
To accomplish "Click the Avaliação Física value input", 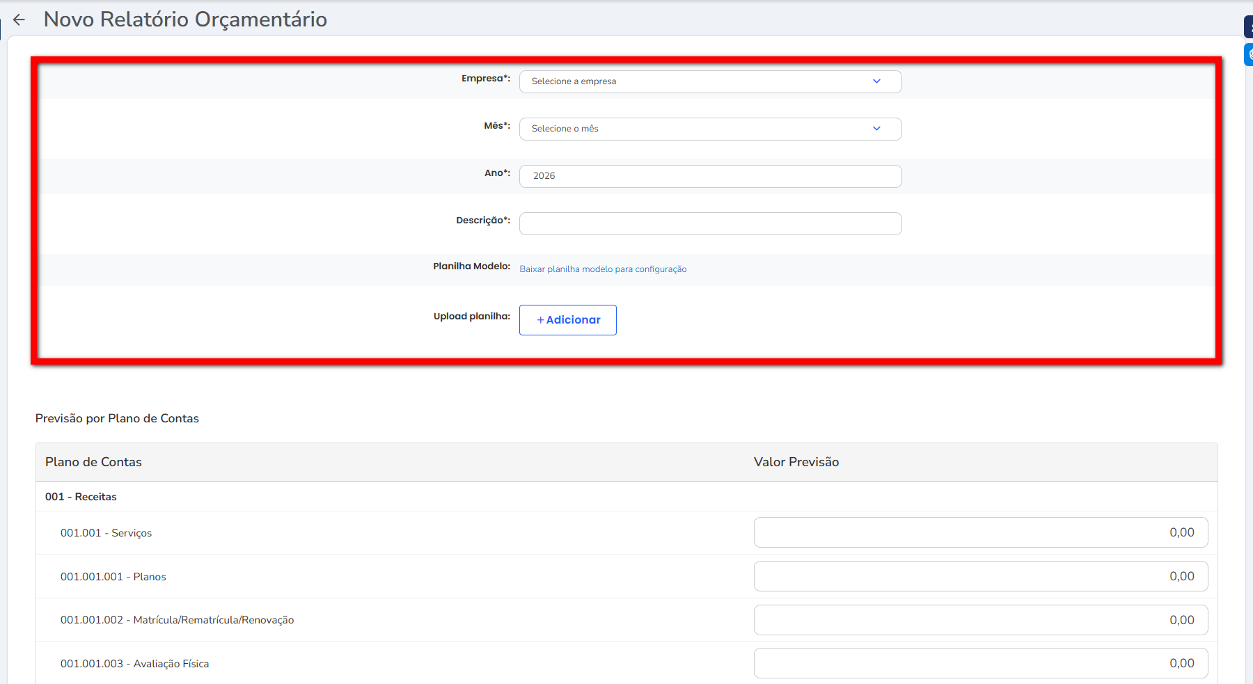I will click(x=980, y=663).
